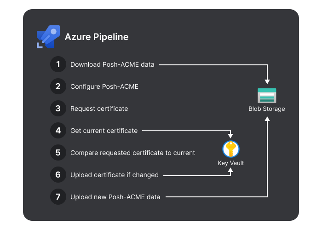The height and width of the screenshot is (230, 322).
Task: Click the Key Vault key icon
Action: click(x=231, y=149)
